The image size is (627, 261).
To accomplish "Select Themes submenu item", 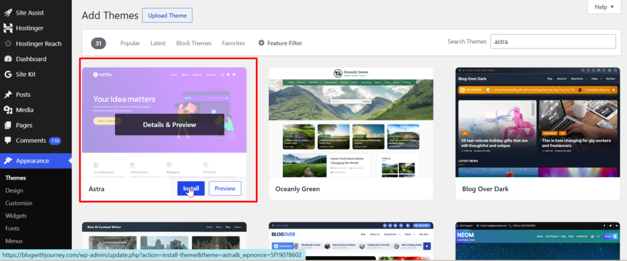I will [x=15, y=178].
